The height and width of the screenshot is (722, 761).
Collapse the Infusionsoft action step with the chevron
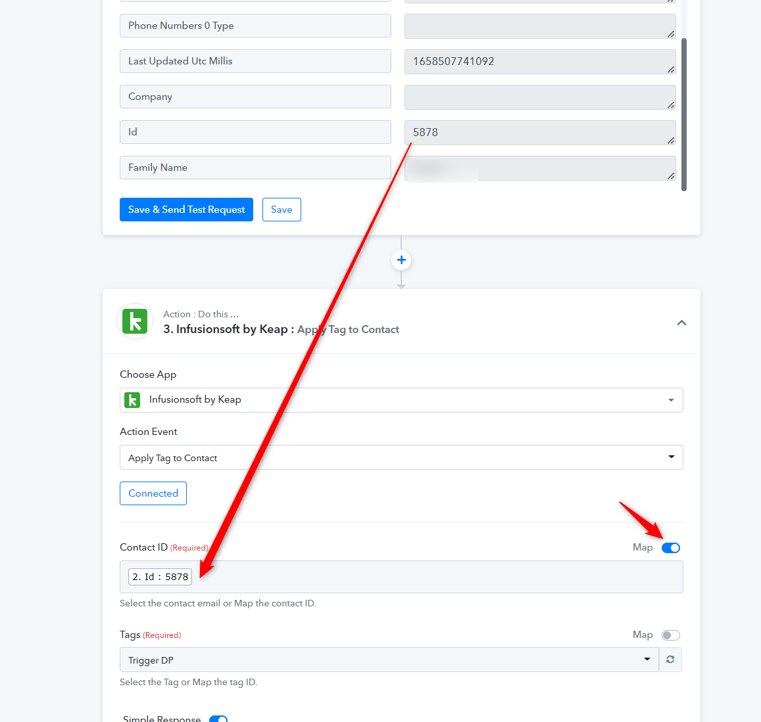click(681, 323)
